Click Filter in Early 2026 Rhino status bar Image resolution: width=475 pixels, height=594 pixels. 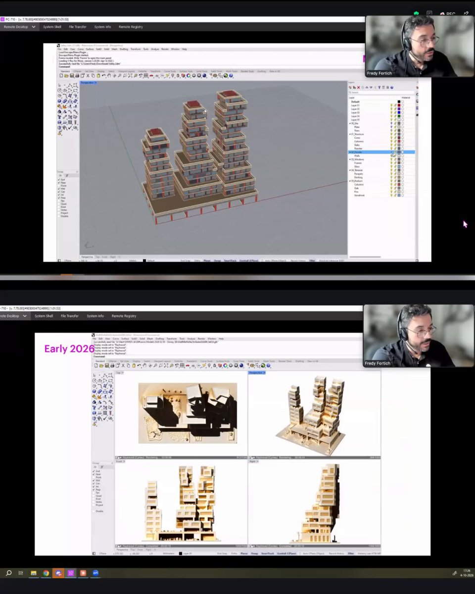[351, 553]
